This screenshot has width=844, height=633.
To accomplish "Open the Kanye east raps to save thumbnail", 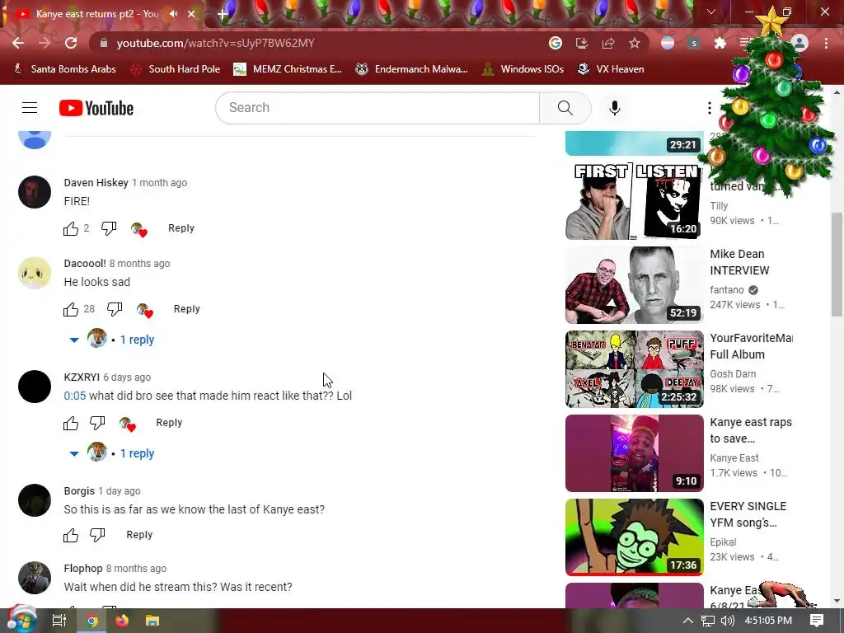I will click(634, 452).
